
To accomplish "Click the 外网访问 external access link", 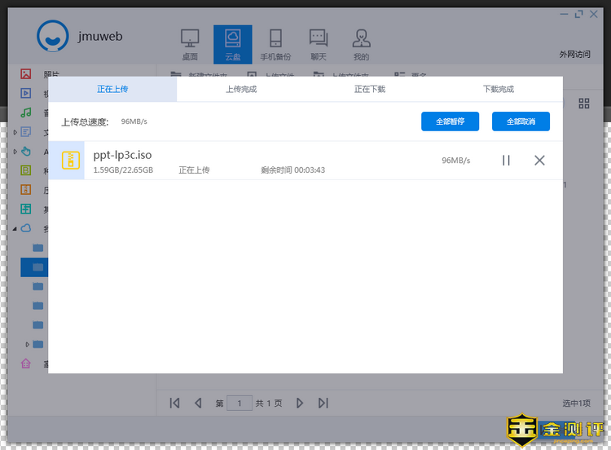I will coord(574,55).
